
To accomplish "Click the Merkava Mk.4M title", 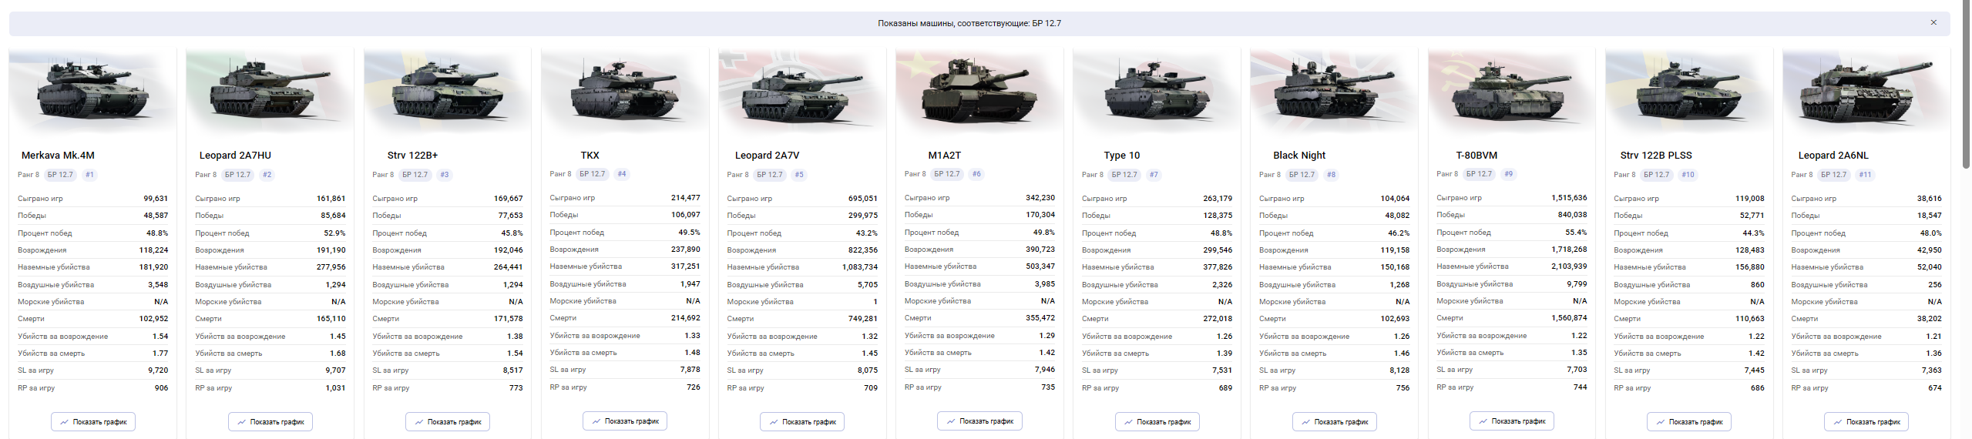I will click(58, 156).
